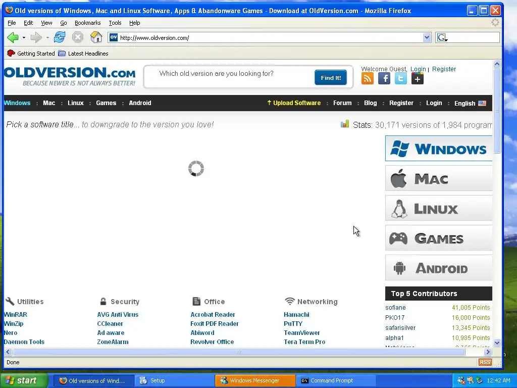Open the File menu

(x=12, y=23)
